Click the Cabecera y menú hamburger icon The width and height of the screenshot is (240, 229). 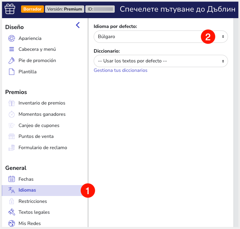coord(12,49)
